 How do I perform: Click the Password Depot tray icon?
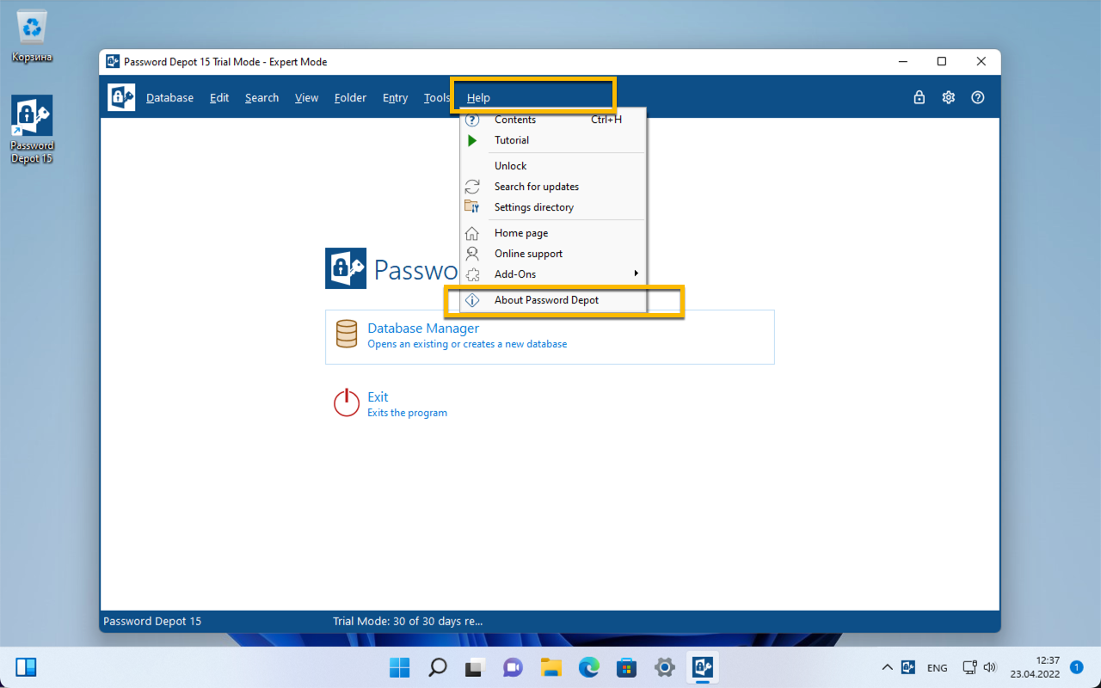(908, 667)
